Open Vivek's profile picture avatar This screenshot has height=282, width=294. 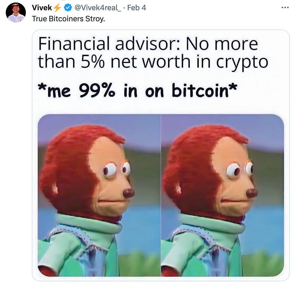coord(16,12)
